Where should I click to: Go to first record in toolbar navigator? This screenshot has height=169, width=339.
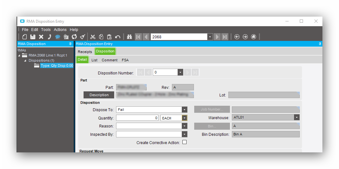pos(138,37)
